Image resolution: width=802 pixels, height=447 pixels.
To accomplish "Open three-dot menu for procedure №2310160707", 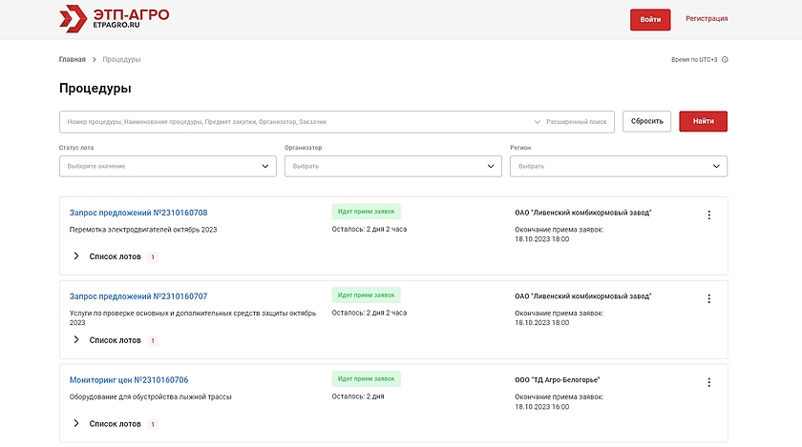I will tap(708, 299).
